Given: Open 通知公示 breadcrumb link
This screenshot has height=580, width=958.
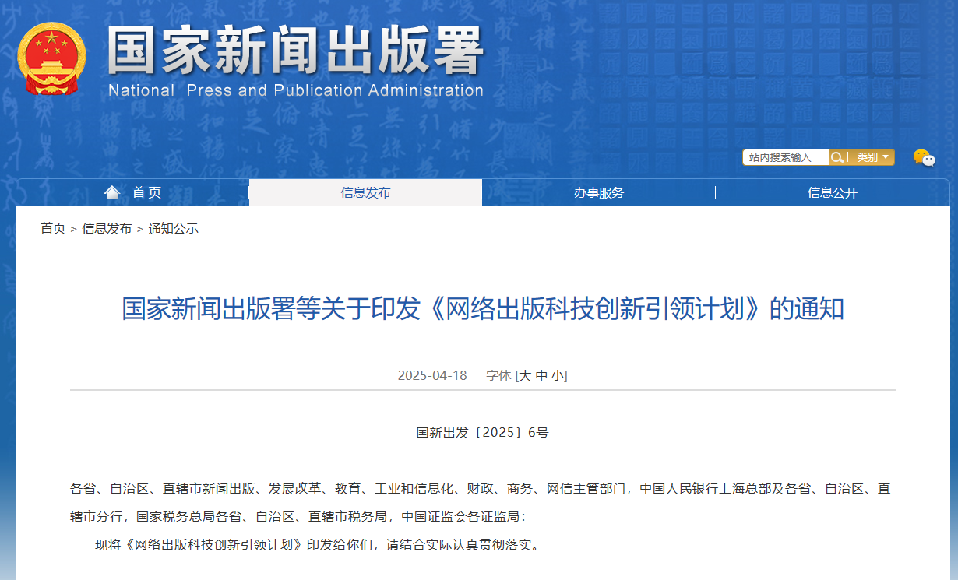Looking at the screenshot, I should [x=173, y=228].
